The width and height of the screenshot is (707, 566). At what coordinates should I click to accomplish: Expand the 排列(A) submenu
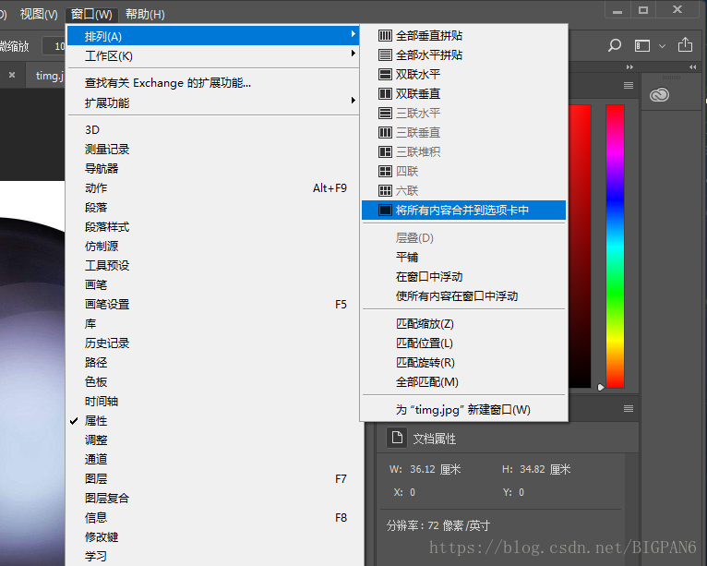pos(213,36)
